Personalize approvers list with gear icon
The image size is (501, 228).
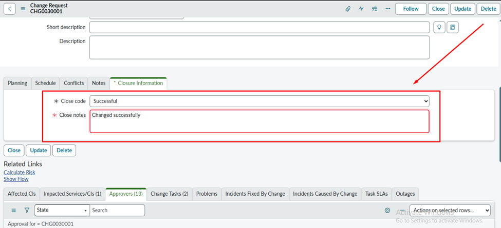pyautogui.click(x=387, y=210)
